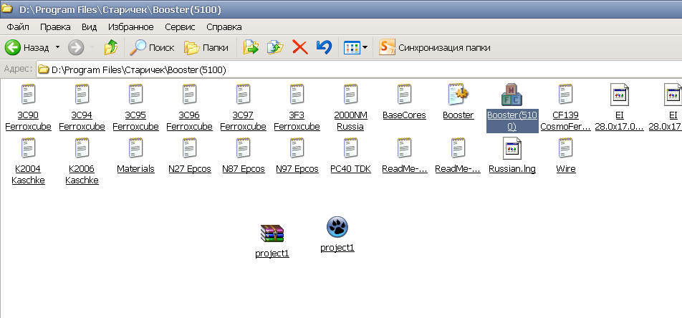The height and width of the screenshot is (318, 682).
Task: Open the Файл menu
Action: click(18, 27)
